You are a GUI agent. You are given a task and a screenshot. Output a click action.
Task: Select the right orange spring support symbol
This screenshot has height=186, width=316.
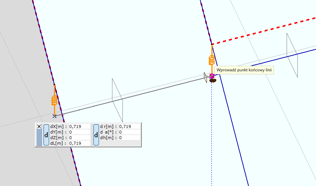tap(212, 60)
